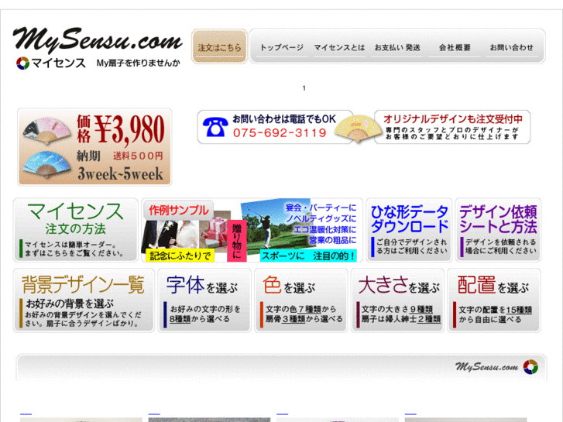Screen dimensions: 563x422
Task: Click the slideshow page number 1
Action: tap(304, 88)
